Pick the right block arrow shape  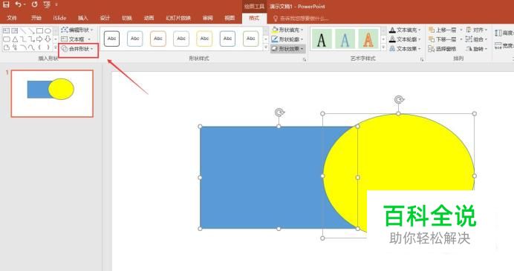39,39
